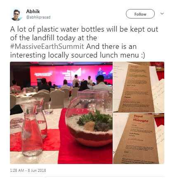Viewport: 175px width, 178px height.
Task: Click the pink stage screen in photo
Action: point(71,75)
